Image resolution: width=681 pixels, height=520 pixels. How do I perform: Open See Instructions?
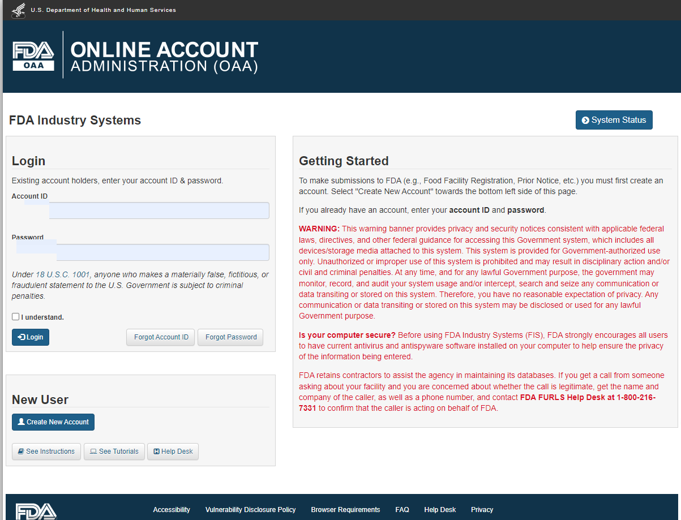46,452
